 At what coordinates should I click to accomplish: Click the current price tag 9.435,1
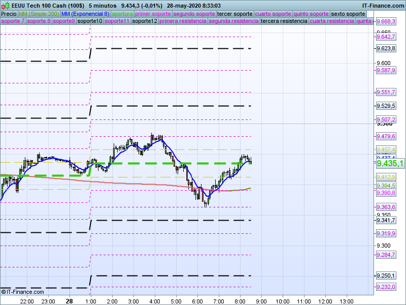[x=390, y=163]
